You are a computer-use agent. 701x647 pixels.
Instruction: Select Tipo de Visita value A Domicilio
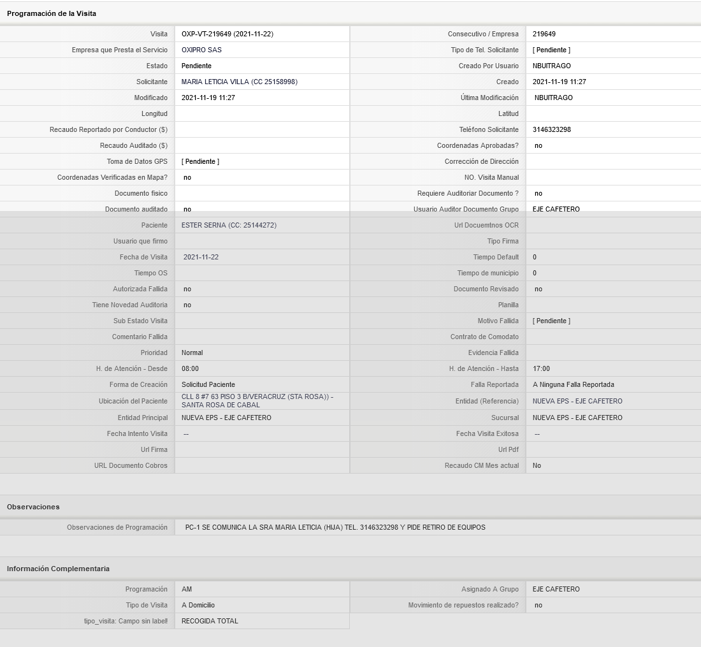[198, 606]
